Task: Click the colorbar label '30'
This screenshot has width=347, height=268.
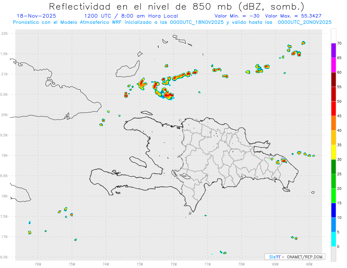Action: 339,159
